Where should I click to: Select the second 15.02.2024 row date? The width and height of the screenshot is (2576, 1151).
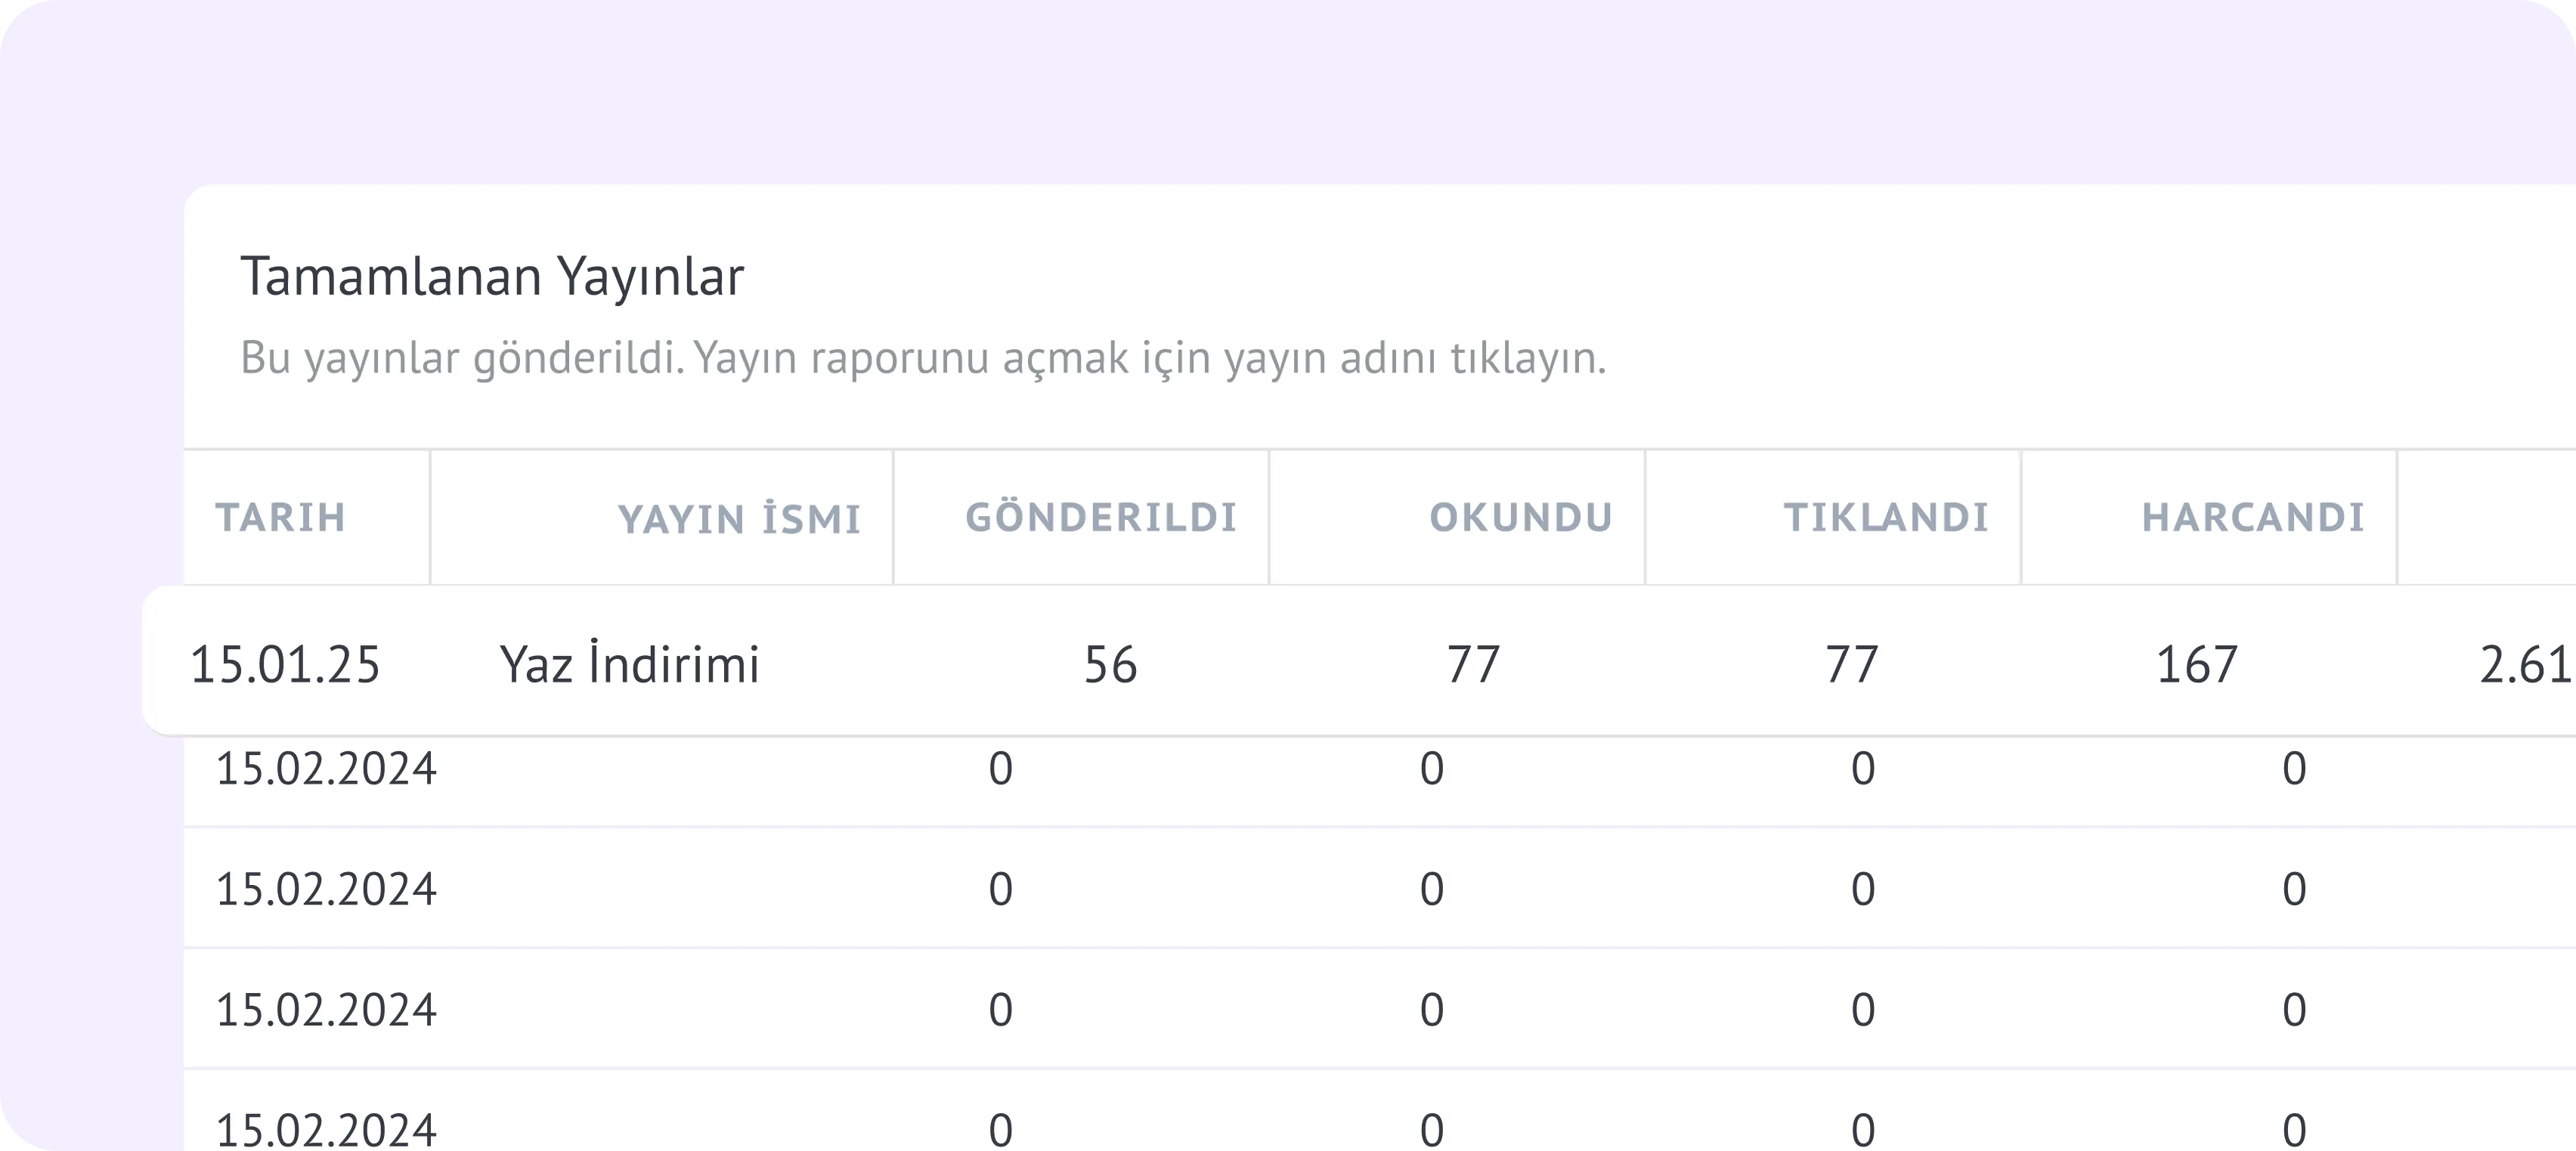pyautogui.click(x=326, y=889)
